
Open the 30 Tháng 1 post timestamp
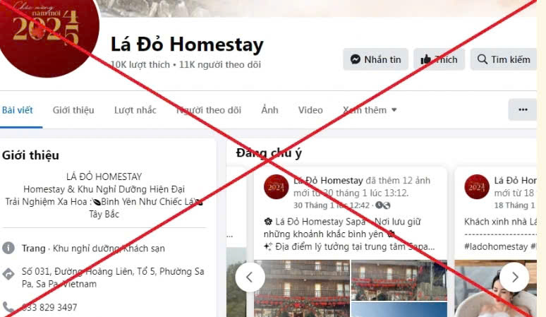coord(331,205)
